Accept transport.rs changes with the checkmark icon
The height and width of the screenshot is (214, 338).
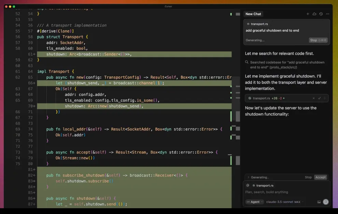click(x=319, y=98)
